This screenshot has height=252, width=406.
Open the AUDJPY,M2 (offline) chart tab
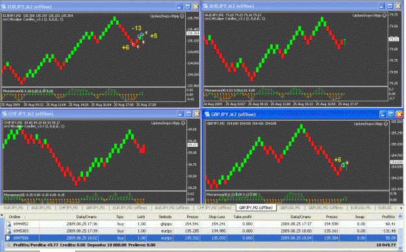coord(172,208)
